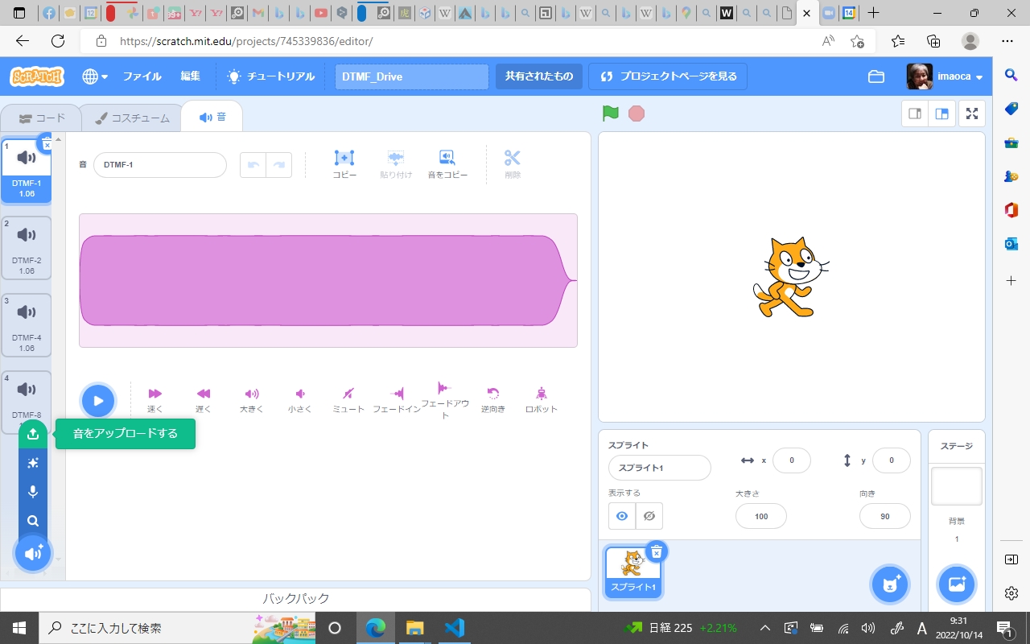Click the Scratch logo
The height and width of the screenshot is (644, 1030).
36,76
